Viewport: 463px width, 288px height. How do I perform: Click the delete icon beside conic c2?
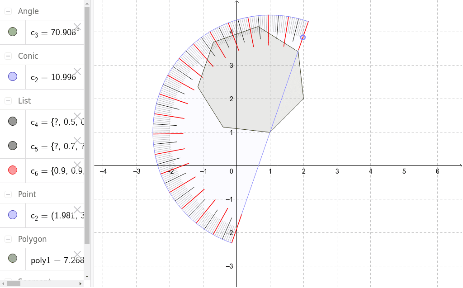coord(77,71)
